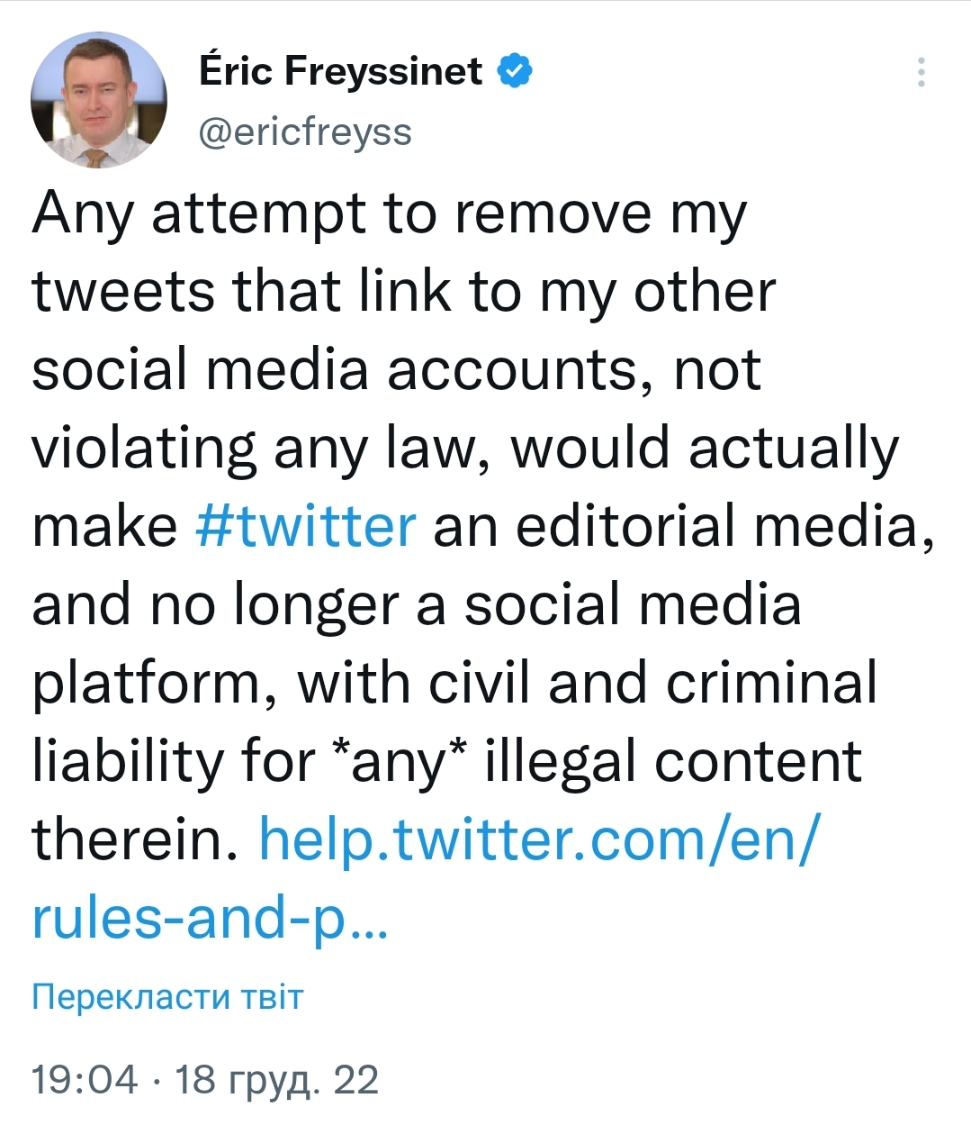Click the line "tweets that link to my other"
Screen dimensions: 971x1125
(x=403, y=292)
